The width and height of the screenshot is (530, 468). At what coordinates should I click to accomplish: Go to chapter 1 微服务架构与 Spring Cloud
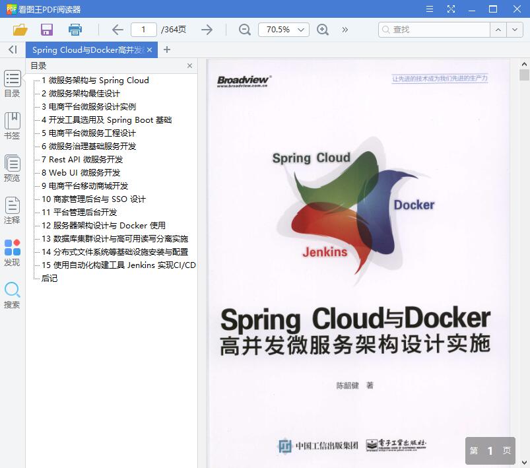(95, 80)
